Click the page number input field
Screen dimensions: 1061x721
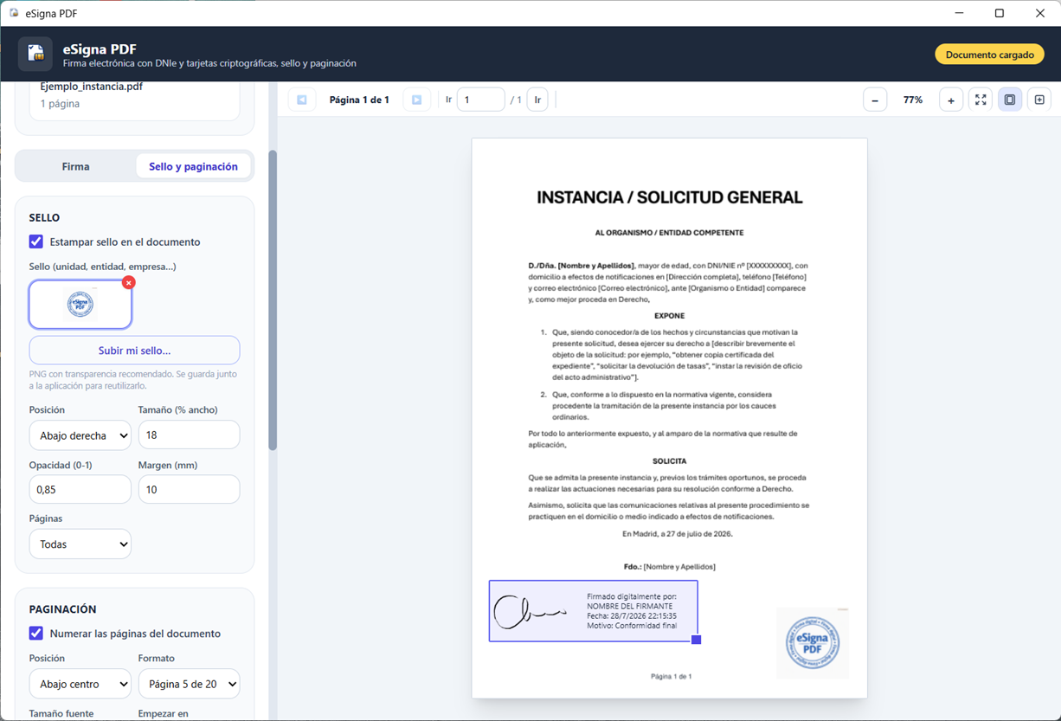pyautogui.click(x=480, y=100)
